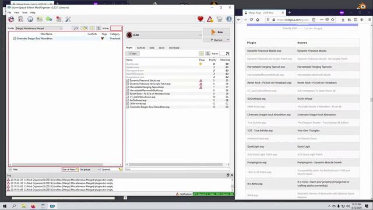Toggle Dynamic Firewood No Scripts Patch.esp checkbox
This screenshot has width=373, height=210.
tap(128, 84)
